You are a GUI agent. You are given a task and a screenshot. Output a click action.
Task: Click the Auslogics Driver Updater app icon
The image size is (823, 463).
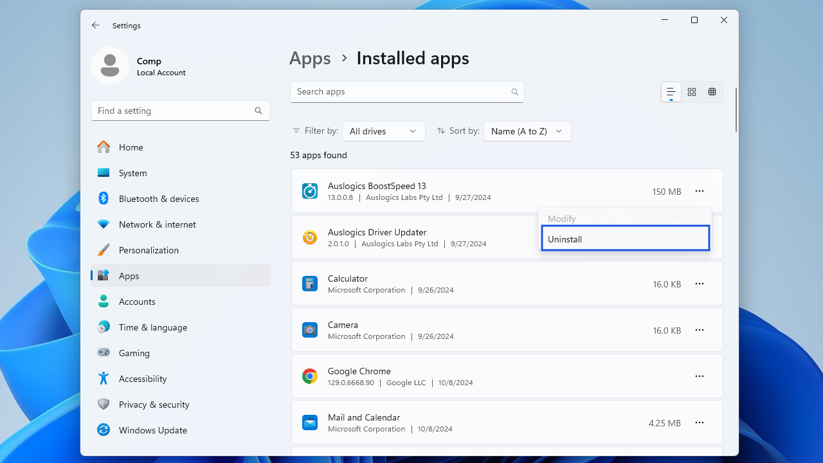[310, 237]
